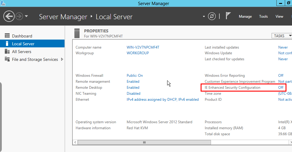Screen dimensions: 292x152
Task: Click Remote Desktop Enabled setting
Action: [133, 88]
